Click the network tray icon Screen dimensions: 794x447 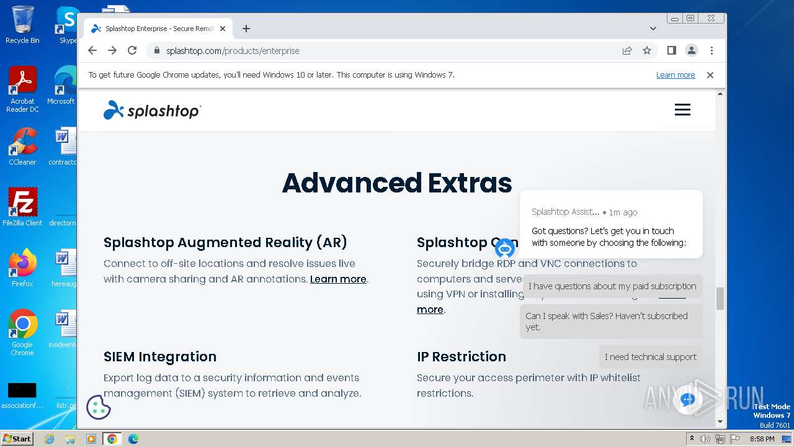(x=720, y=439)
